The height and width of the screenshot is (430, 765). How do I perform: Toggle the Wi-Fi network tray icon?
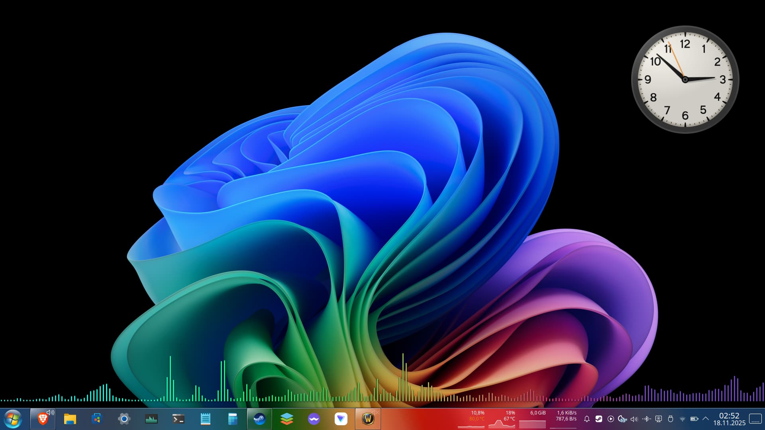point(682,419)
